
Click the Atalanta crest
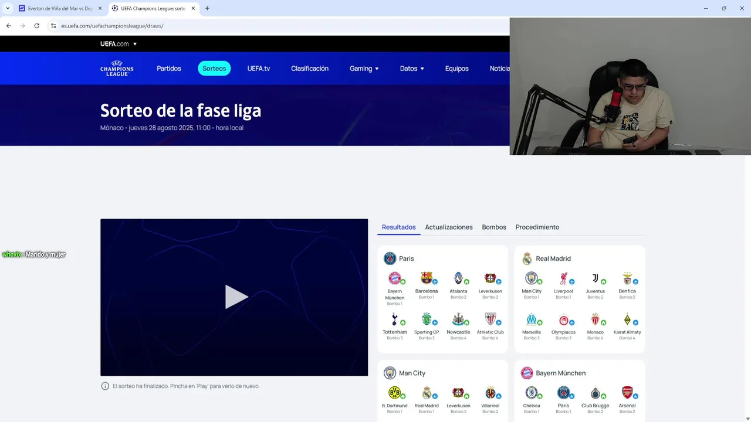tap(458, 278)
